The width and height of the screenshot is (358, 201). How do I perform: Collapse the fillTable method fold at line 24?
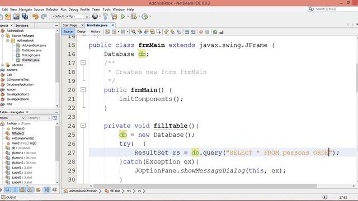(83, 125)
